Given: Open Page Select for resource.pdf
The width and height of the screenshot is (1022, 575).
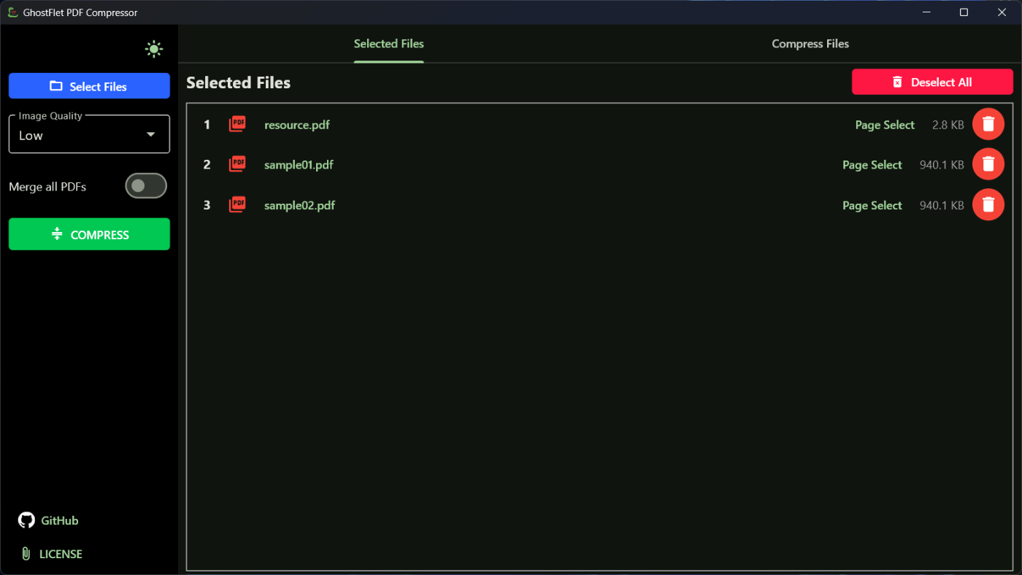Looking at the screenshot, I should pos(884,125).
